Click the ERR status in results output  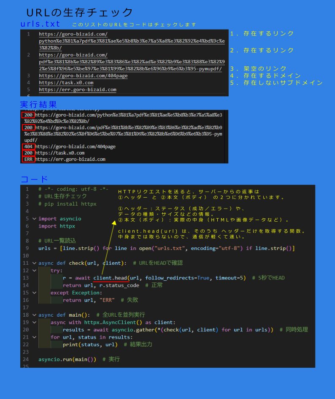[x=28, y=159]
